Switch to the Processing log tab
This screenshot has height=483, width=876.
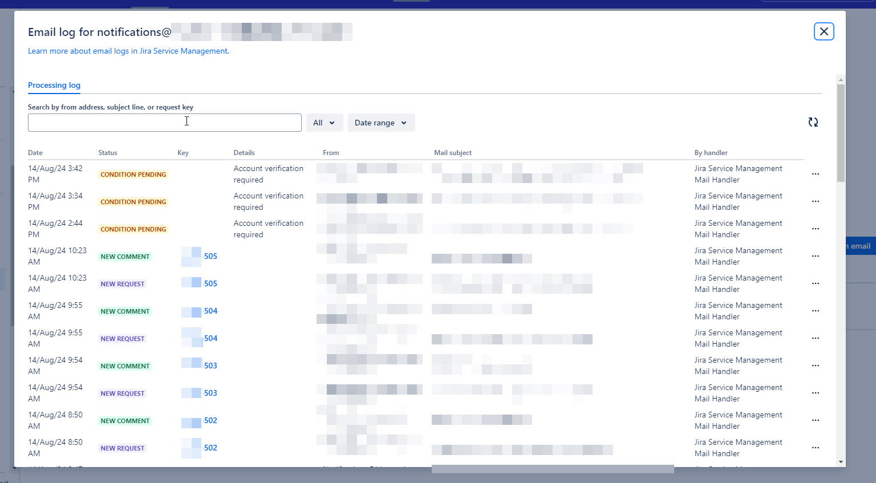pyautogui.click(x=54, y=85)
